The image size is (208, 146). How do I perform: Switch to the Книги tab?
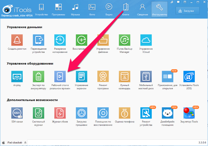tap(126, 10)
